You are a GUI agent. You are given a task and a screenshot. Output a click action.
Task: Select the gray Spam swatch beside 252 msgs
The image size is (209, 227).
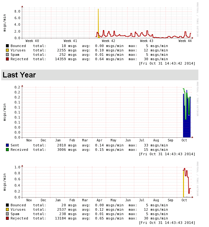click(x=8, y=55)
